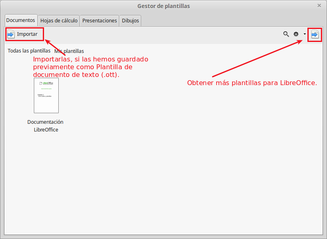
Task: Expand the dropdown arrow next to gear
Action: point(305,34)
